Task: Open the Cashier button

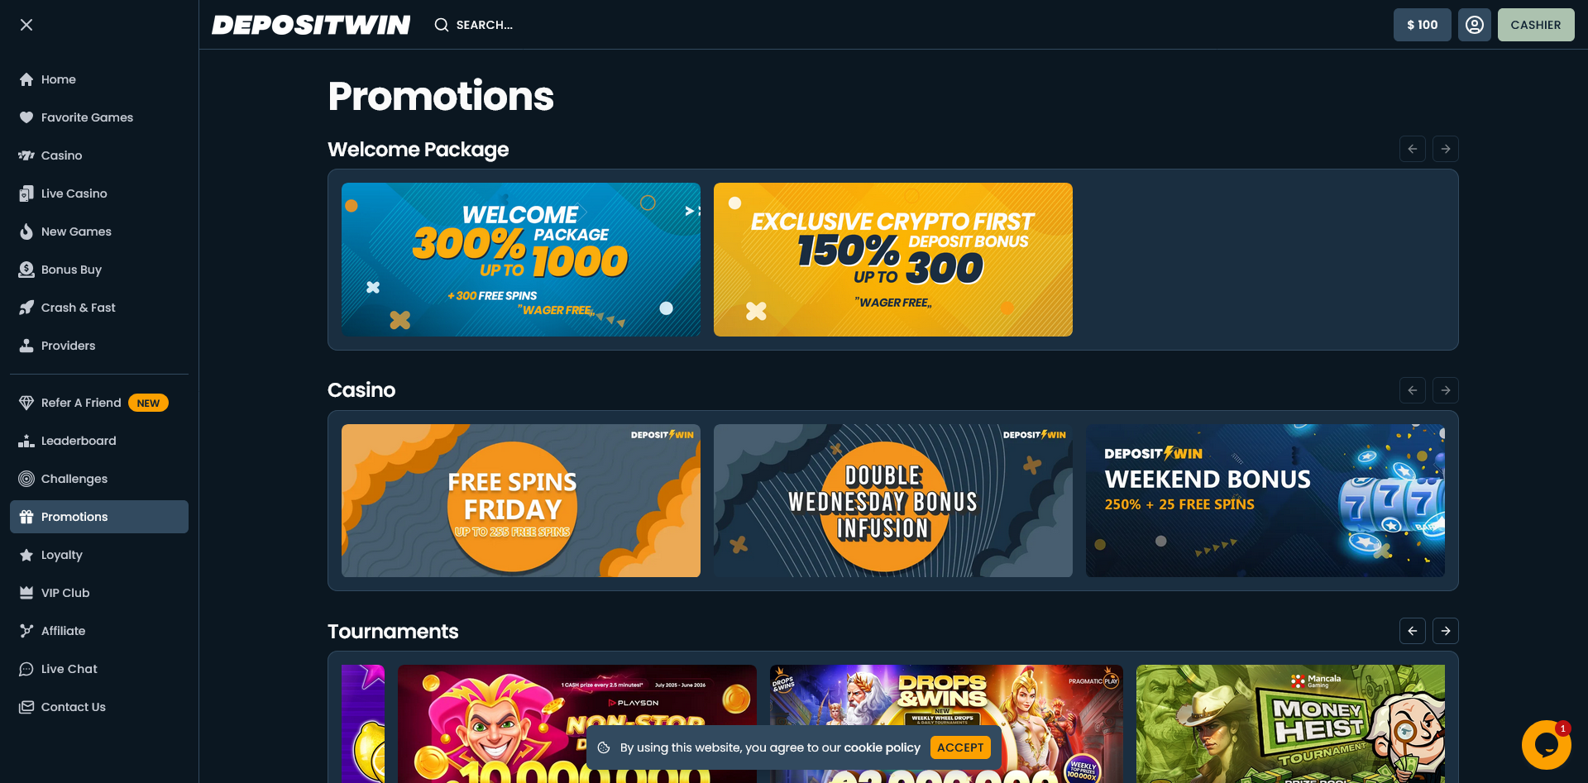Action: (1535, 25)
